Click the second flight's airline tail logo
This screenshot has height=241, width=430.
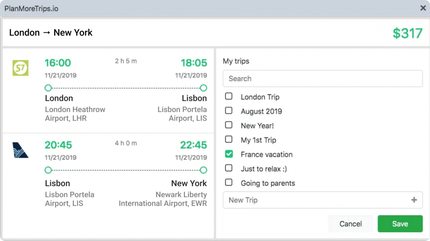[x=21, y=150]
